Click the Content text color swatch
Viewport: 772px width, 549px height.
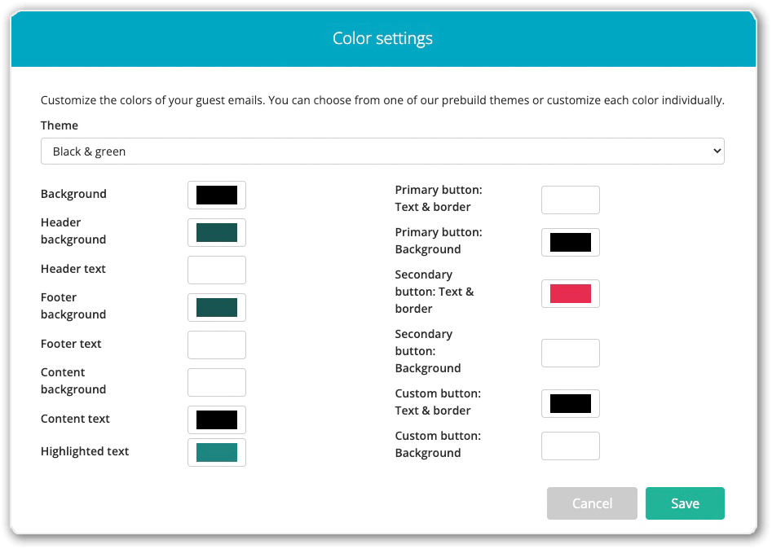(x=216, y=419)
